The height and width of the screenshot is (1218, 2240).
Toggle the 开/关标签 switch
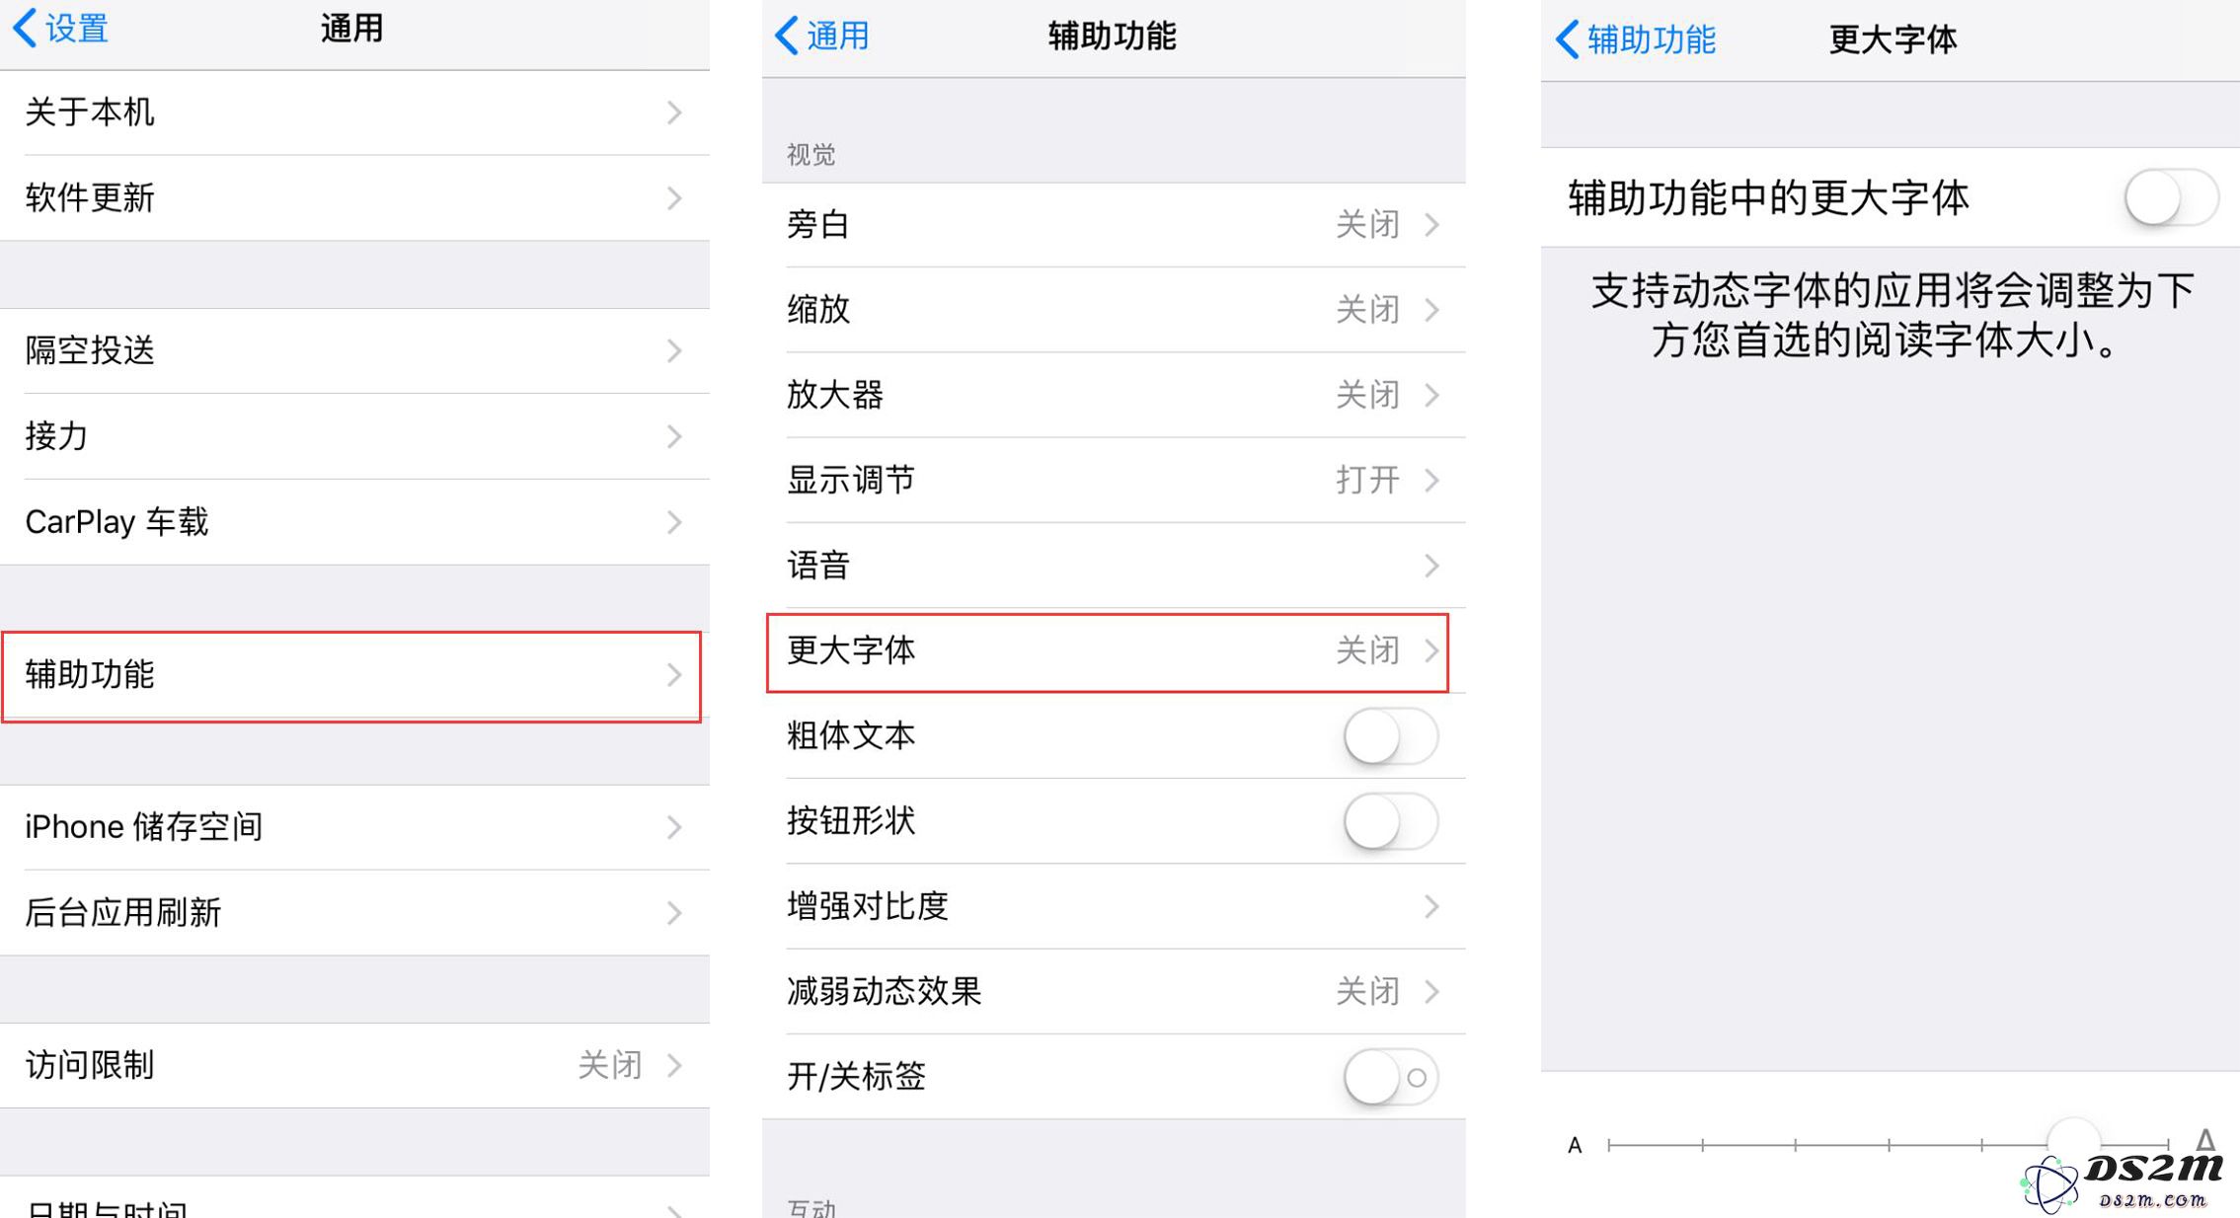[1390, 1077]
